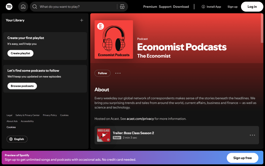Open the Browse icon in search bar

tap(122, 7)
